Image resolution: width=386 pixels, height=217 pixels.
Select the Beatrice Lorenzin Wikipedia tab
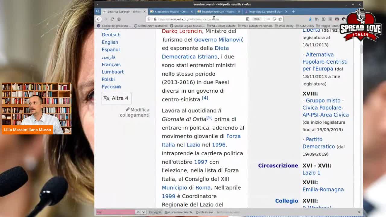124,11
